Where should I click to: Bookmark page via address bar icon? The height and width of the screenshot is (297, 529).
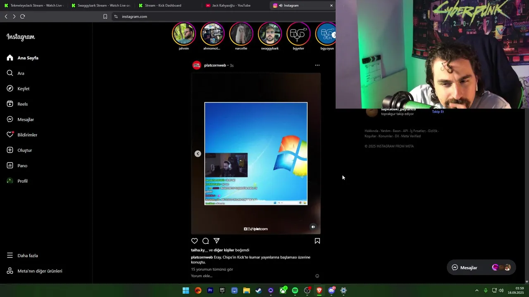(105, 16)
